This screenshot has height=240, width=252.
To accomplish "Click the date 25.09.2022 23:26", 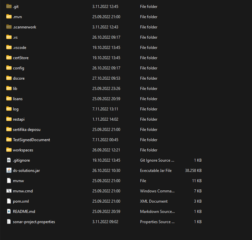I will [x=106, y=89].
